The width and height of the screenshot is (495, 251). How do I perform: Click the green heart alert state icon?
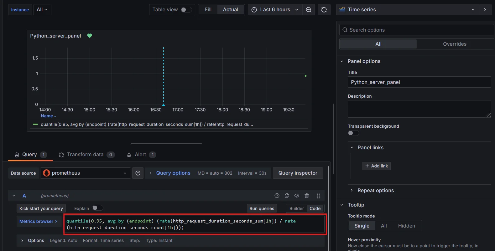coord(90,36)
